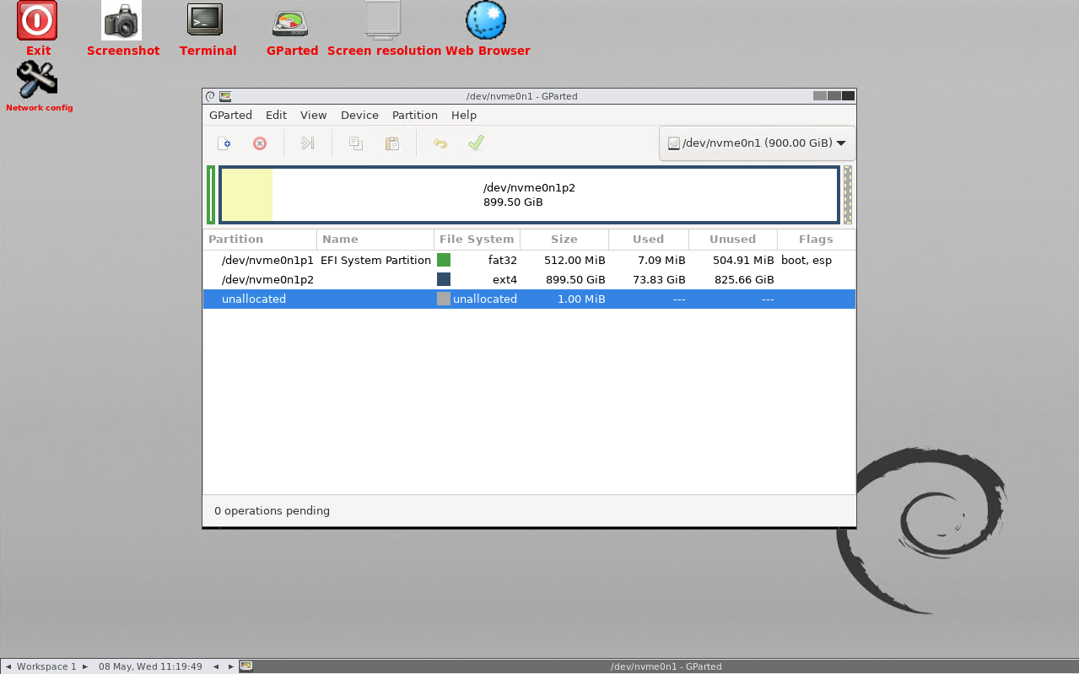1079x674 pixels.
Task: Open the GParted menu
Action: (x=230, y=115)
